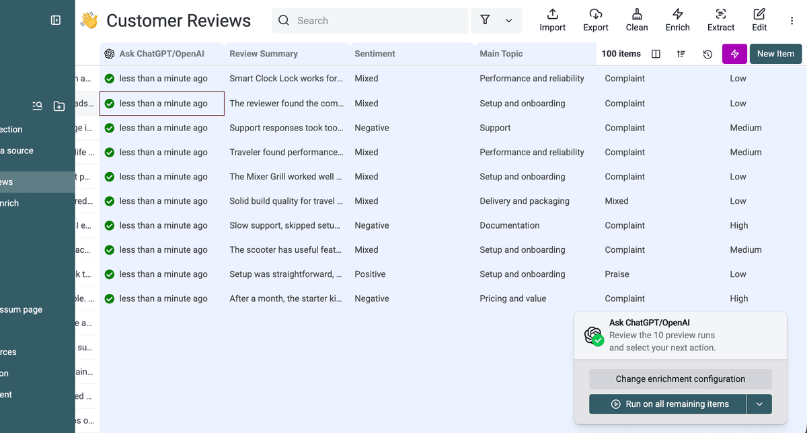Open the history clock icon
Image resolution: width=807 pixels, height=433 pixels.
pos(707,54)
